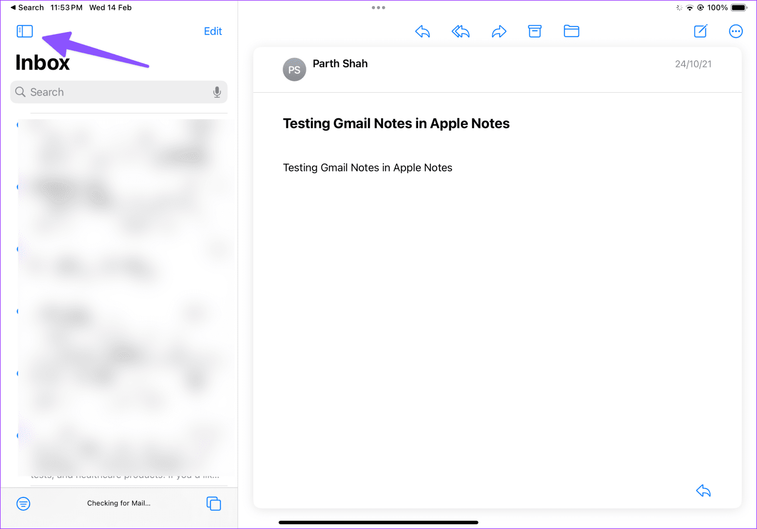Open the filter icon in the bottom bar

23,503
